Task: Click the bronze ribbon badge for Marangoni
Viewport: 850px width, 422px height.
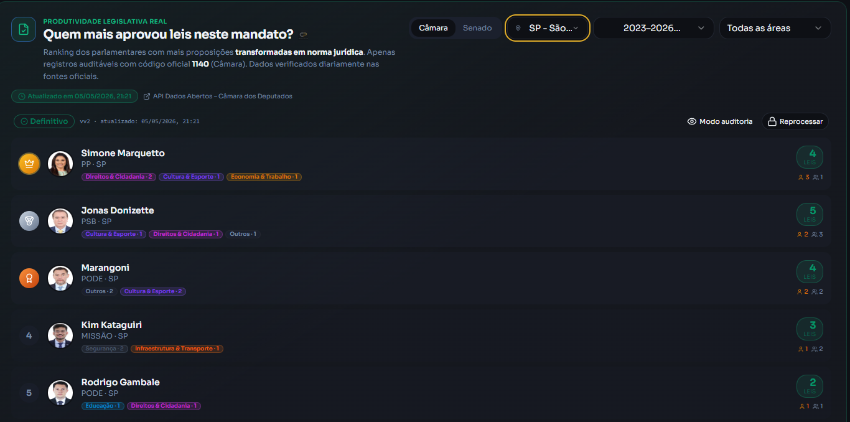Action: coord(29,278)
